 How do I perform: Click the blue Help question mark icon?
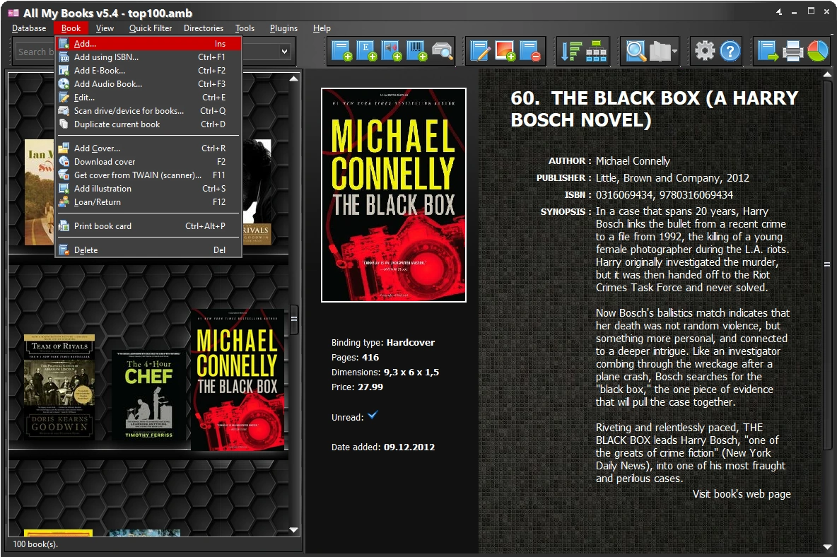[x=730, y=51]
